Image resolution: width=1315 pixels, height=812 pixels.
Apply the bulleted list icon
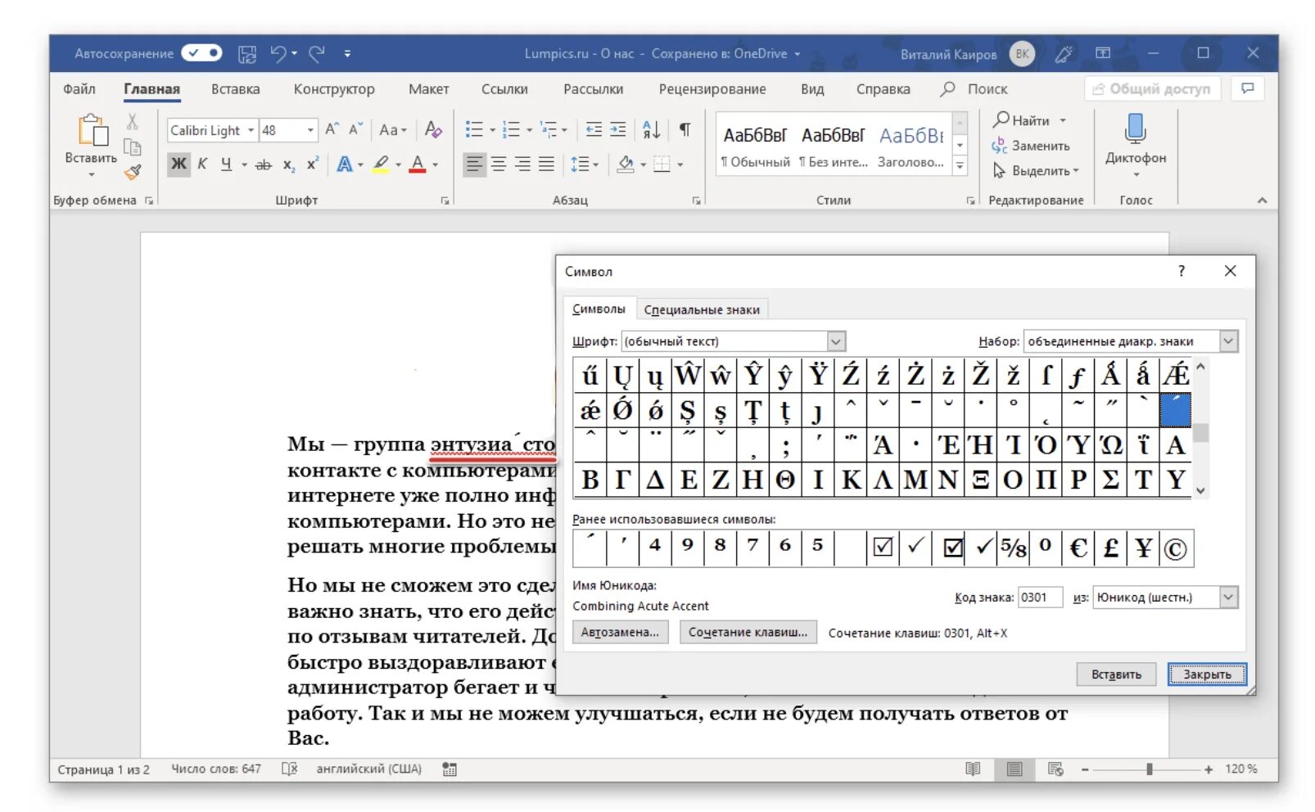coord(474,129)
